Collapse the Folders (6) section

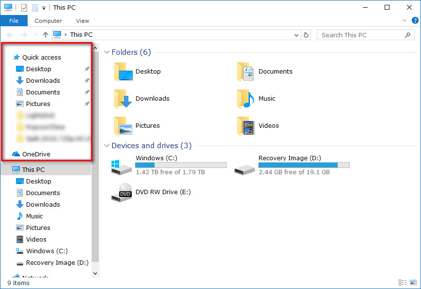coord(107,52)
